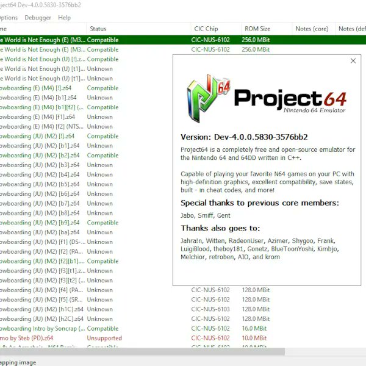Viewport: 366px width, 366px height.
Task: Click 'Special thanks to previous core members' heading
Action: tap(260, 203)
